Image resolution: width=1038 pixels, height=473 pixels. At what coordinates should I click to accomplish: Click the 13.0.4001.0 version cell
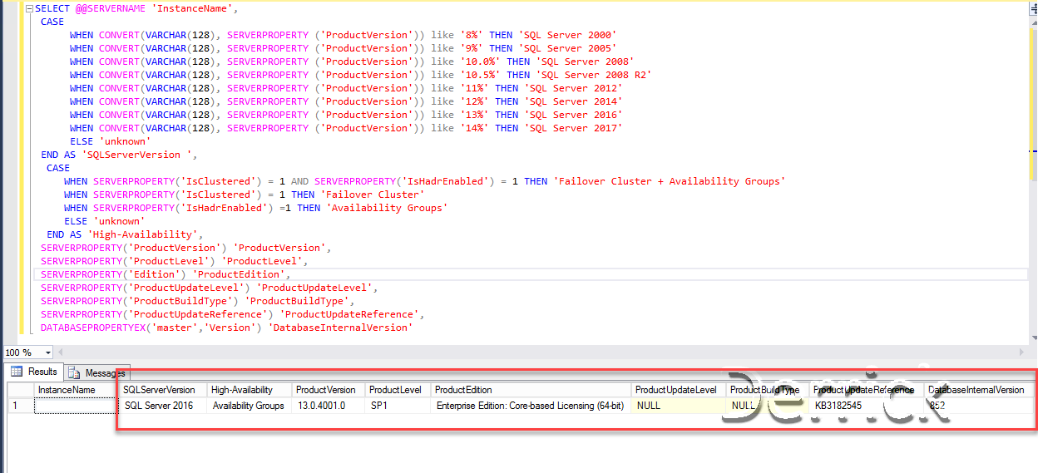[x=327, y=406]
